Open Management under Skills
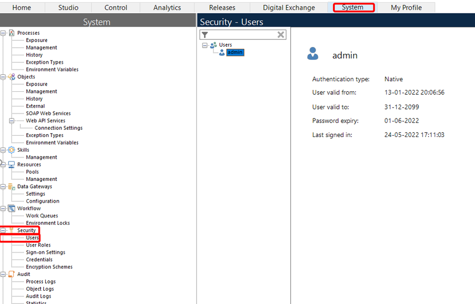 [x=41, y=157]
